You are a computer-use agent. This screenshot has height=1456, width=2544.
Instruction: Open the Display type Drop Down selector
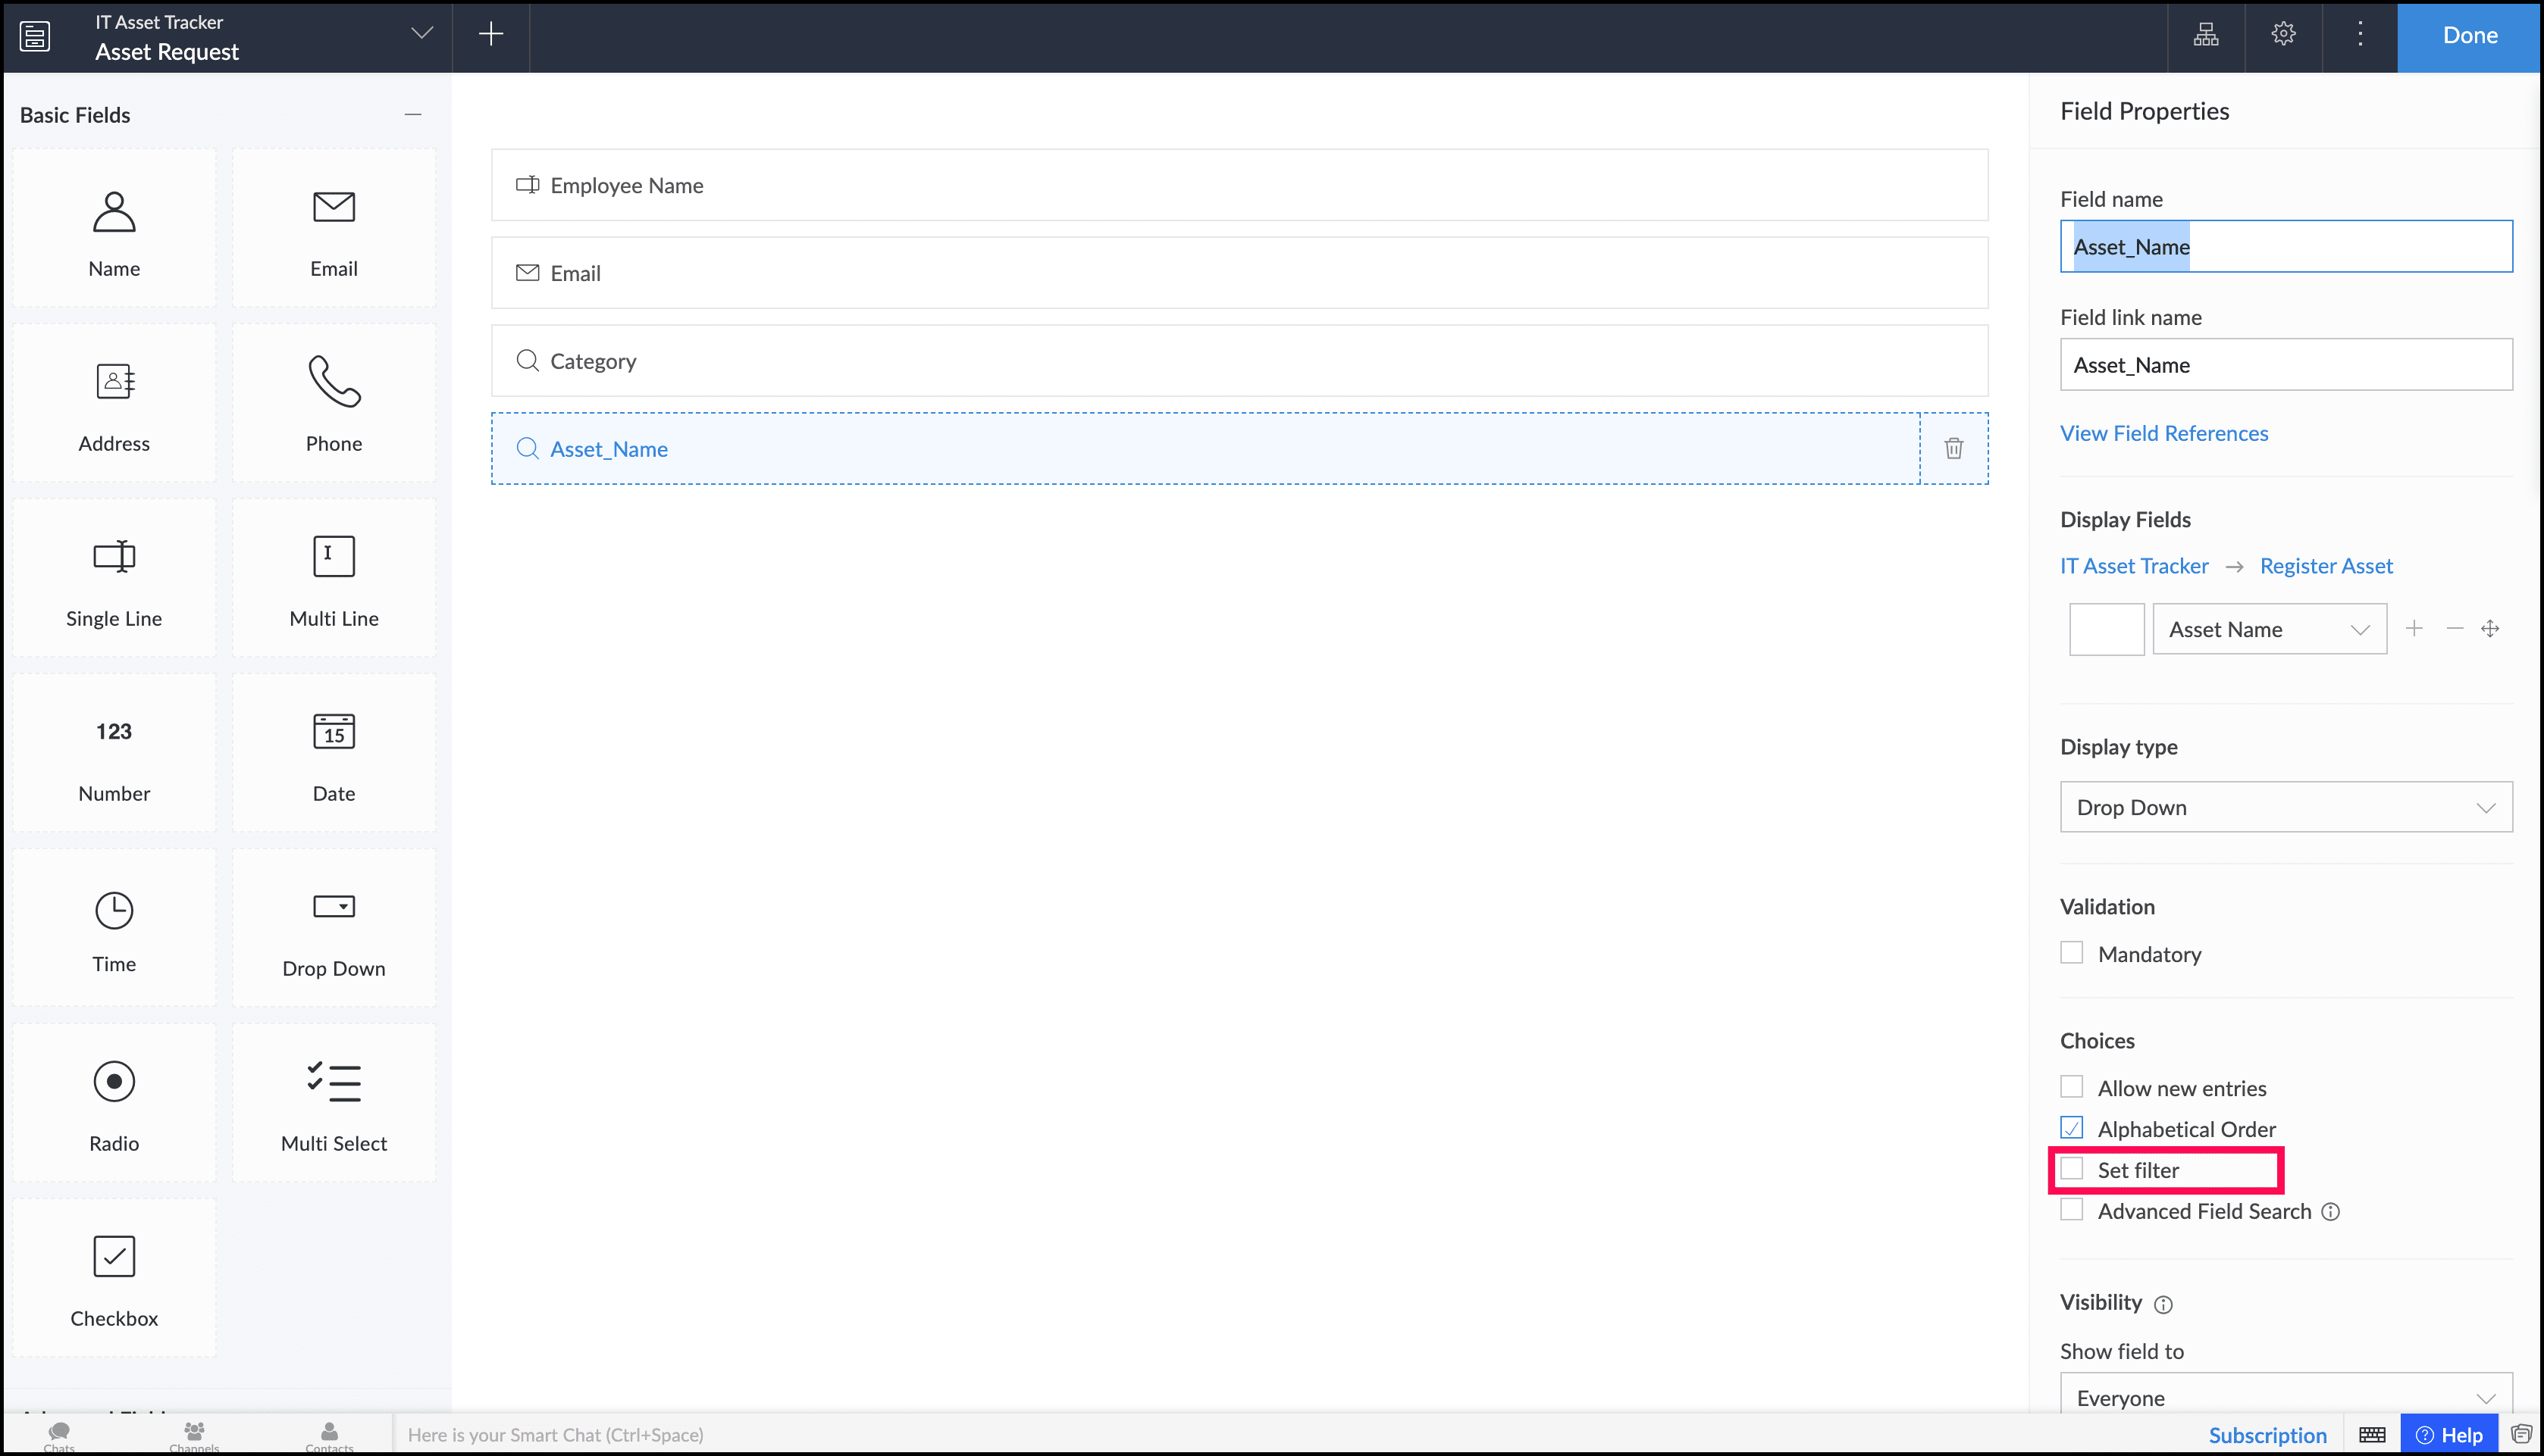pyautogui.click(x=2285, y=807)
